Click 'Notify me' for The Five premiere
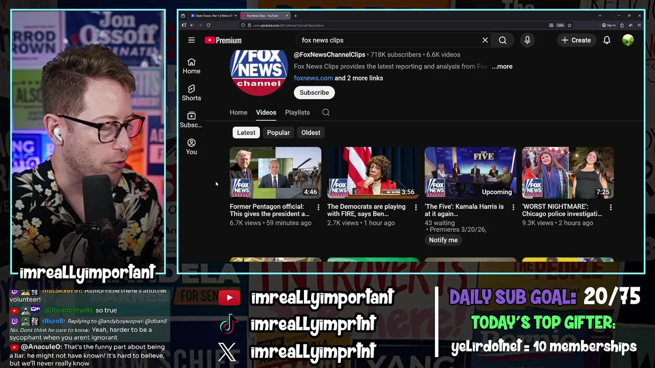The width and height of the screenshot is (655, 368). pos(443,240)
